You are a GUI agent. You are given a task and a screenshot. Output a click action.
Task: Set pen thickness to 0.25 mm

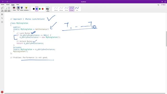pos(56,9)
